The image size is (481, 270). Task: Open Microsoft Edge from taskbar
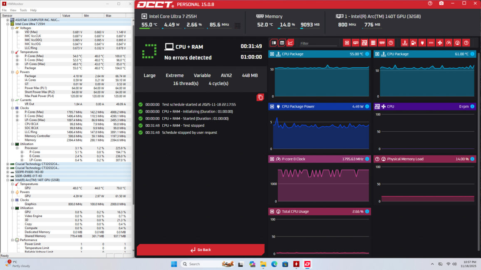click(x=274, y=264)
